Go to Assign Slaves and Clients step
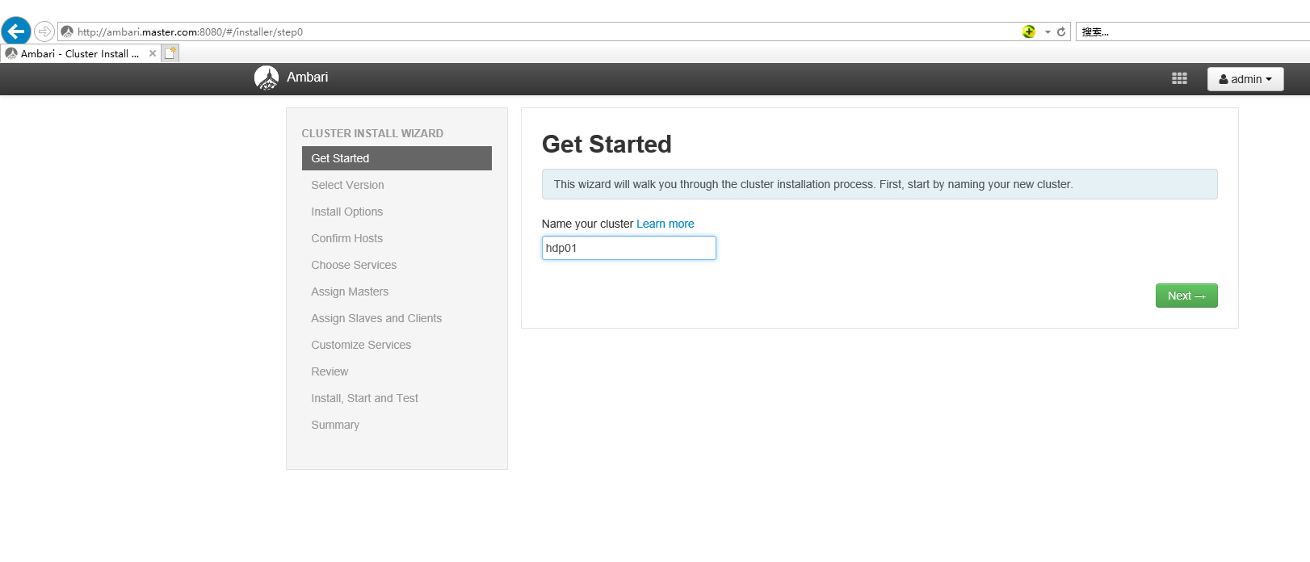Screen dimensions: 1310x562 pos(376,318)
